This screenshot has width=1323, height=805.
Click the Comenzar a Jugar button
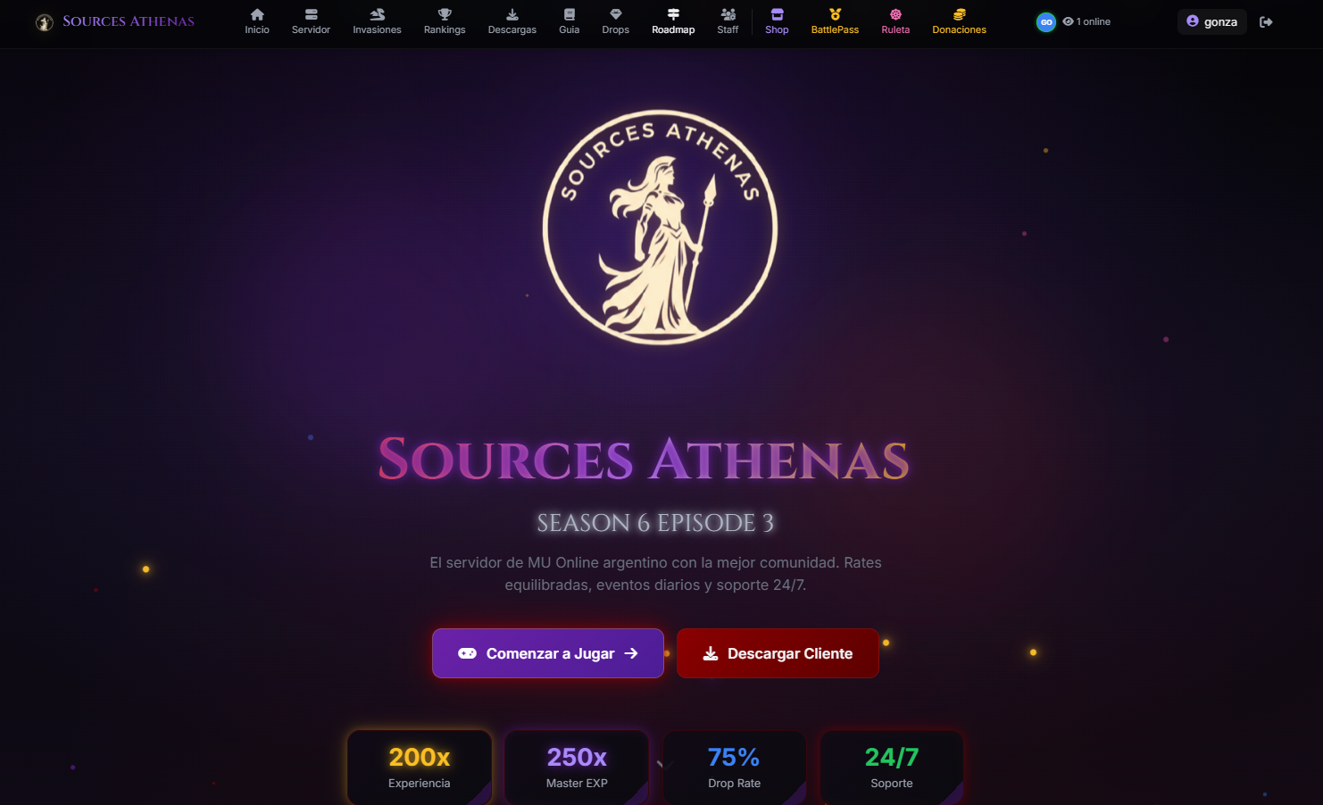coord(548,653)
